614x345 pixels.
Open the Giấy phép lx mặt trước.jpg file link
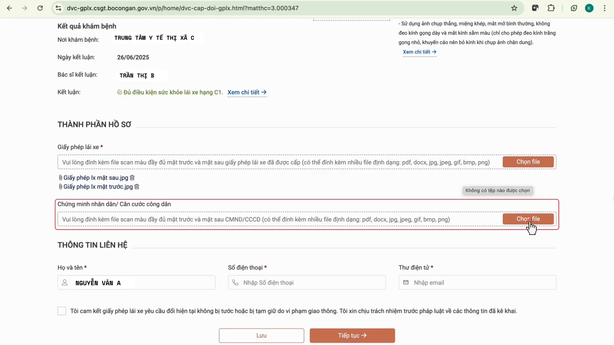[98, 187]
